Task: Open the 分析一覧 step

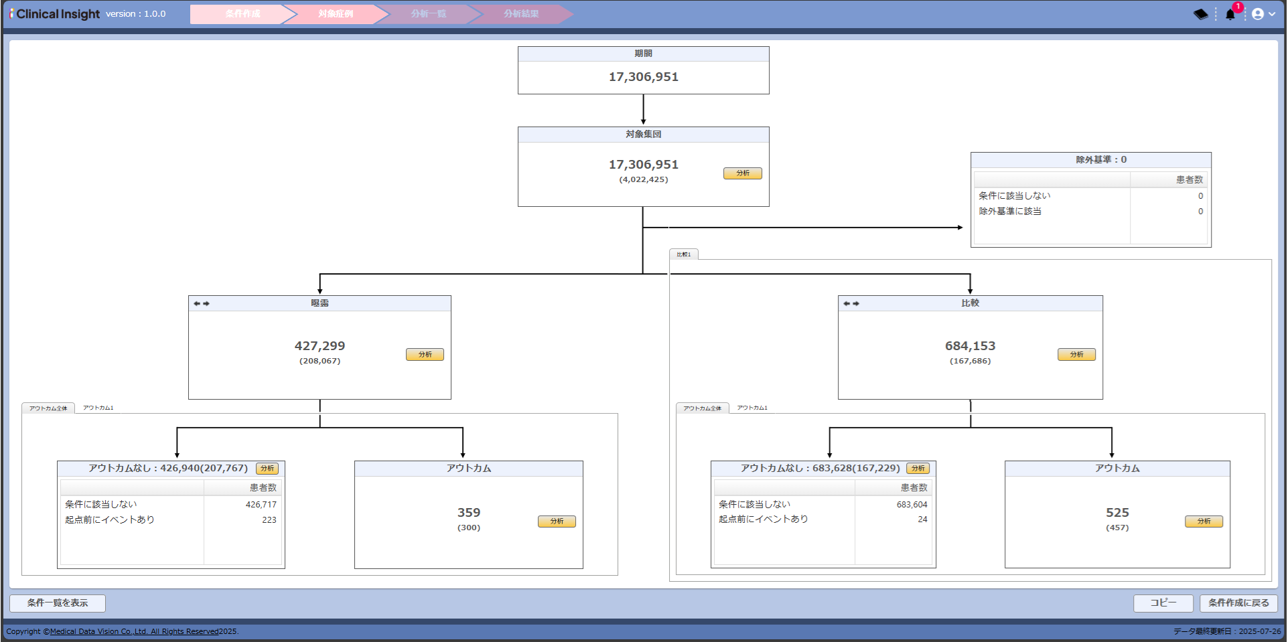Action: click(x=429, y=14)
